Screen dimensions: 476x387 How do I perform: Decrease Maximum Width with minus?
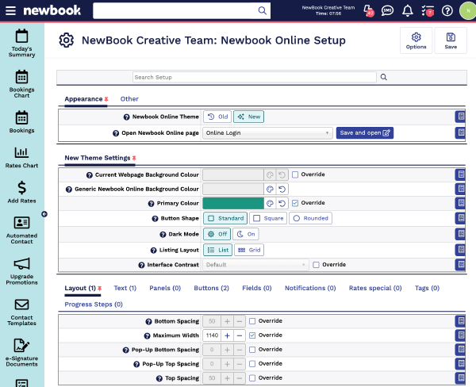click(x=240, y=335)
